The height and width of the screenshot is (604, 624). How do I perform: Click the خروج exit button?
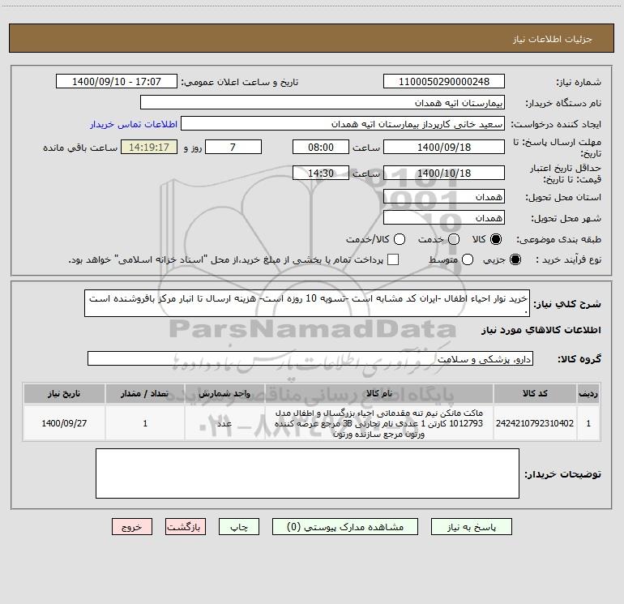132,527
